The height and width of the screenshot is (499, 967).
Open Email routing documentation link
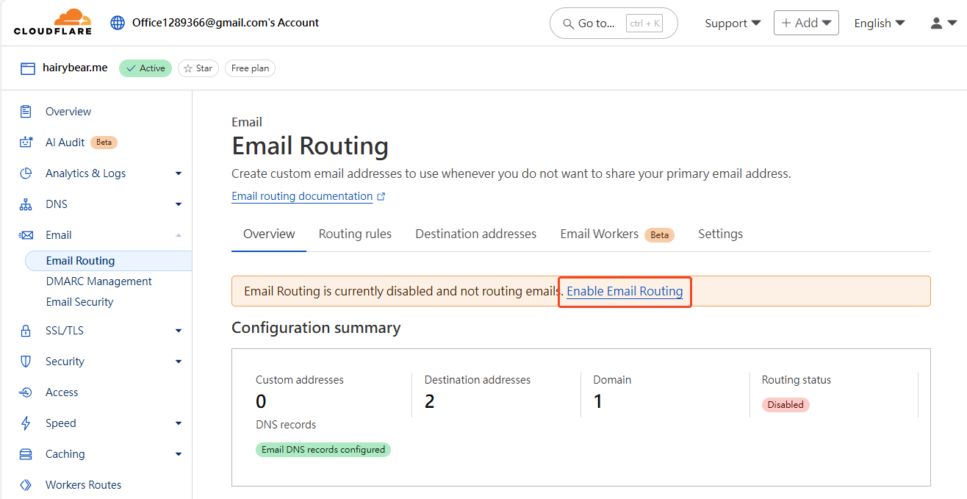coord(302,196)
